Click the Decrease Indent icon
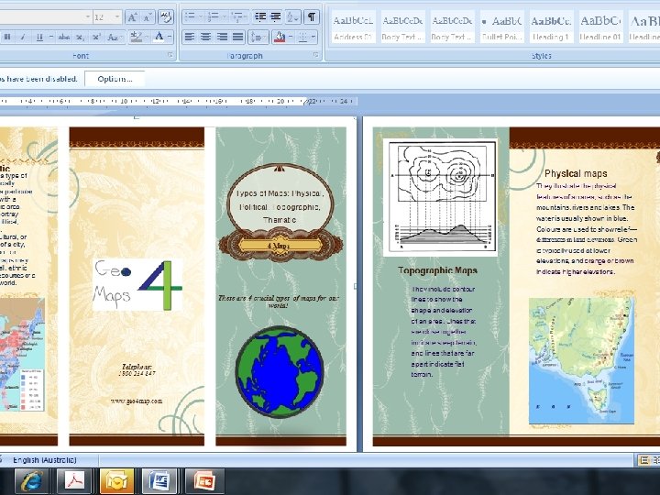The height and width of the screenshot is (495, 660). [x=259, y=16]
